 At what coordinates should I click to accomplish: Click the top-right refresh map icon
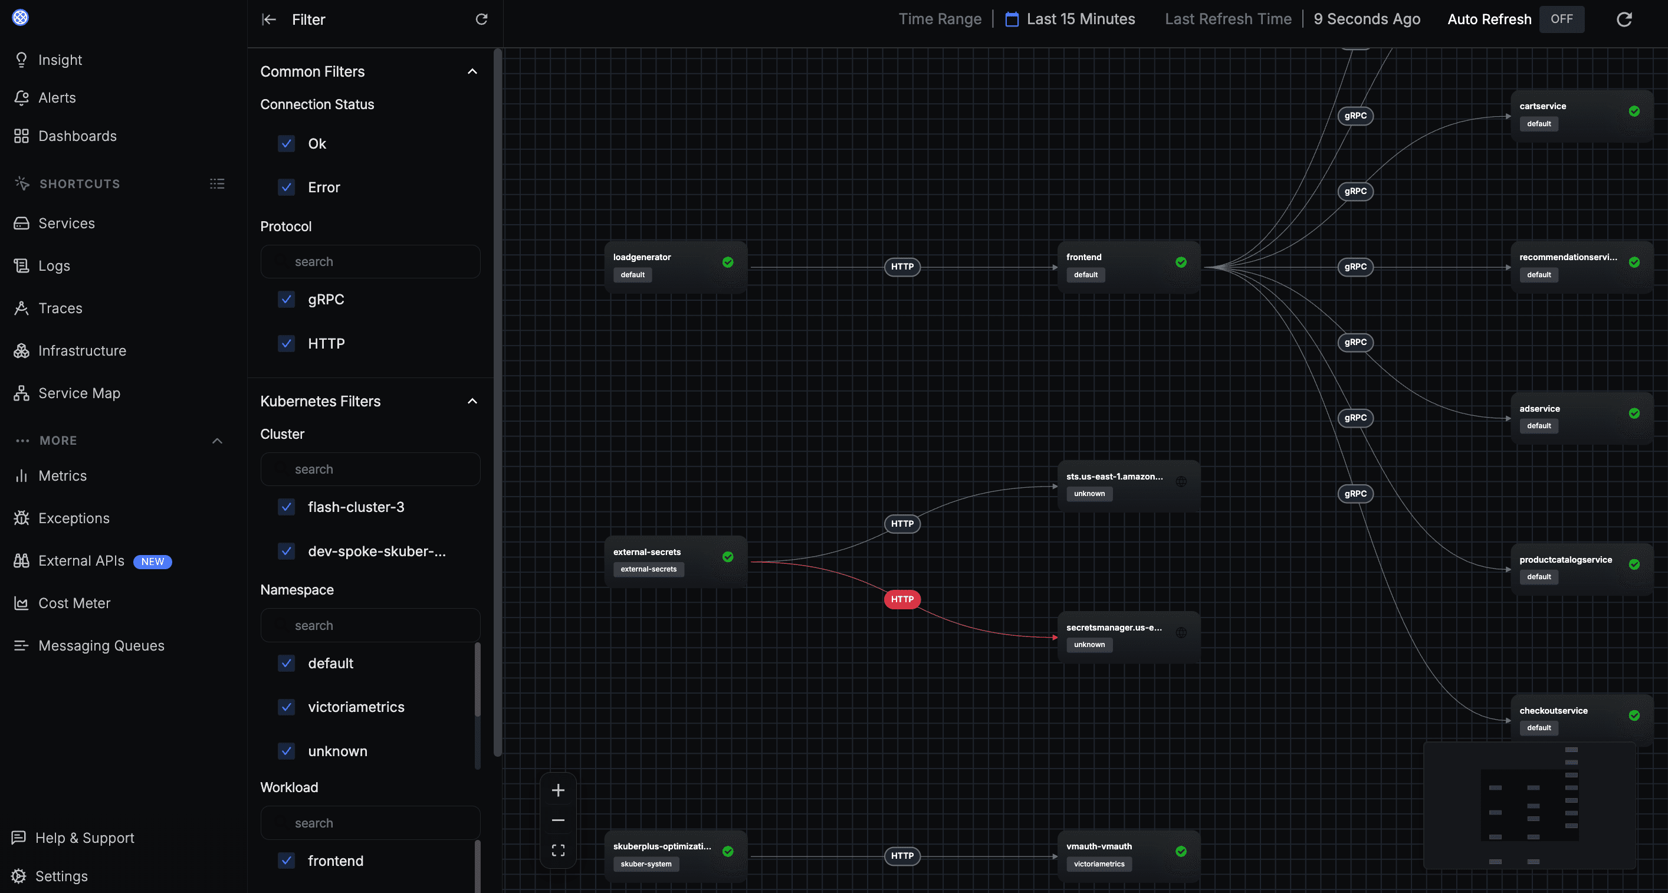tap(1623, 19)
